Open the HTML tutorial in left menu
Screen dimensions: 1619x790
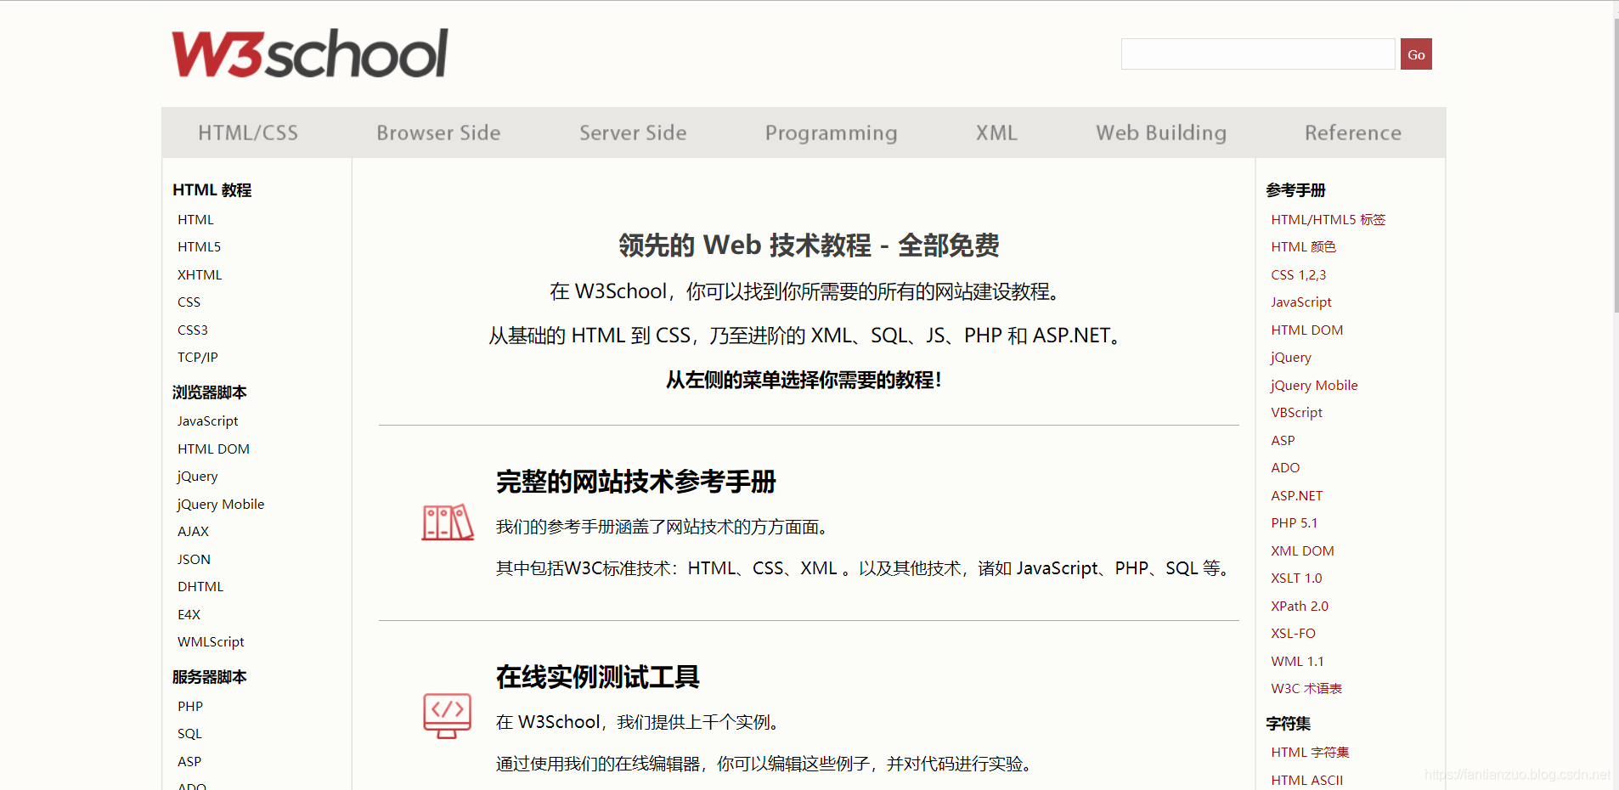[195, 220]
